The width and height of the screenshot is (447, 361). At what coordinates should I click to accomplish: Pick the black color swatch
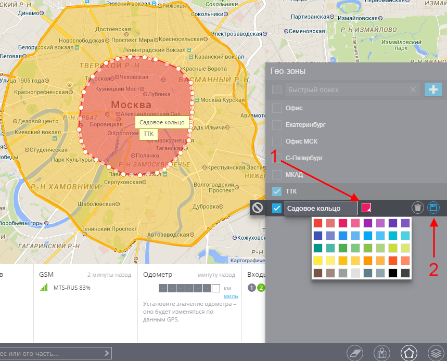[392, 273]
